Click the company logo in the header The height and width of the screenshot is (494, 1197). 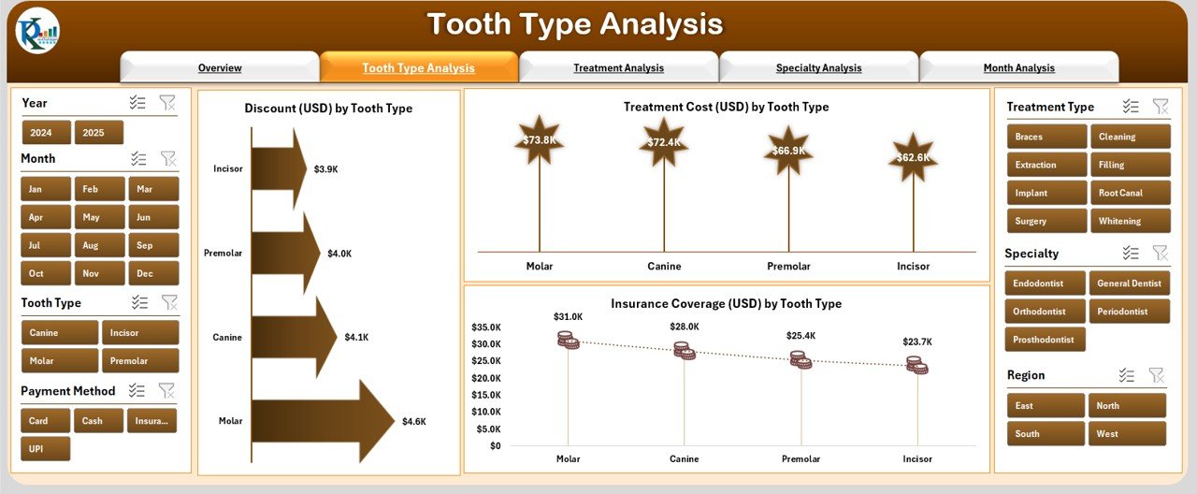click(37, 31)
